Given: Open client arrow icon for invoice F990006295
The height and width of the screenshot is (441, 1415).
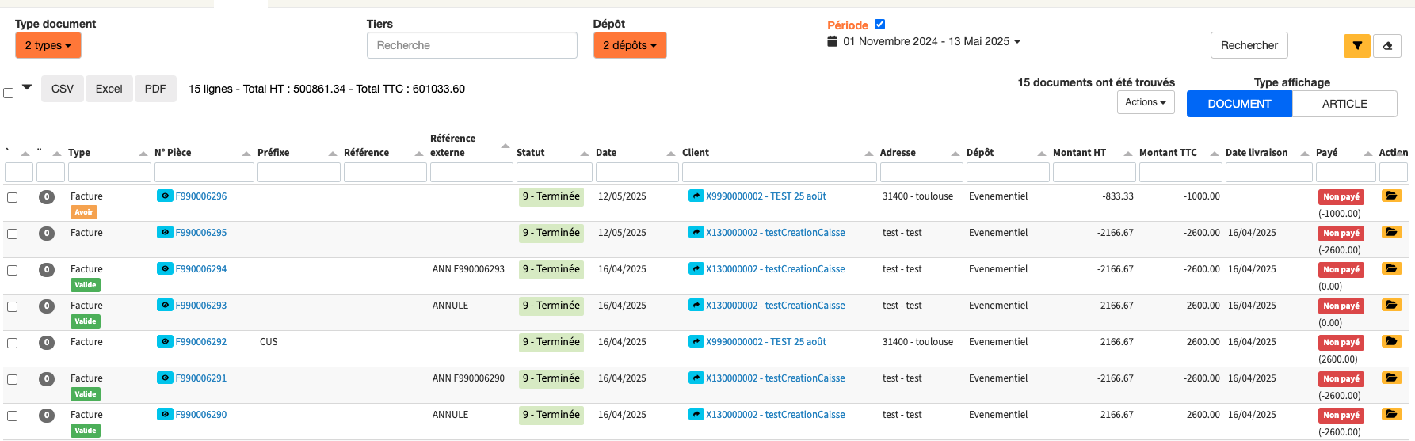Looking at the screenshot, I should pos(696,233).
